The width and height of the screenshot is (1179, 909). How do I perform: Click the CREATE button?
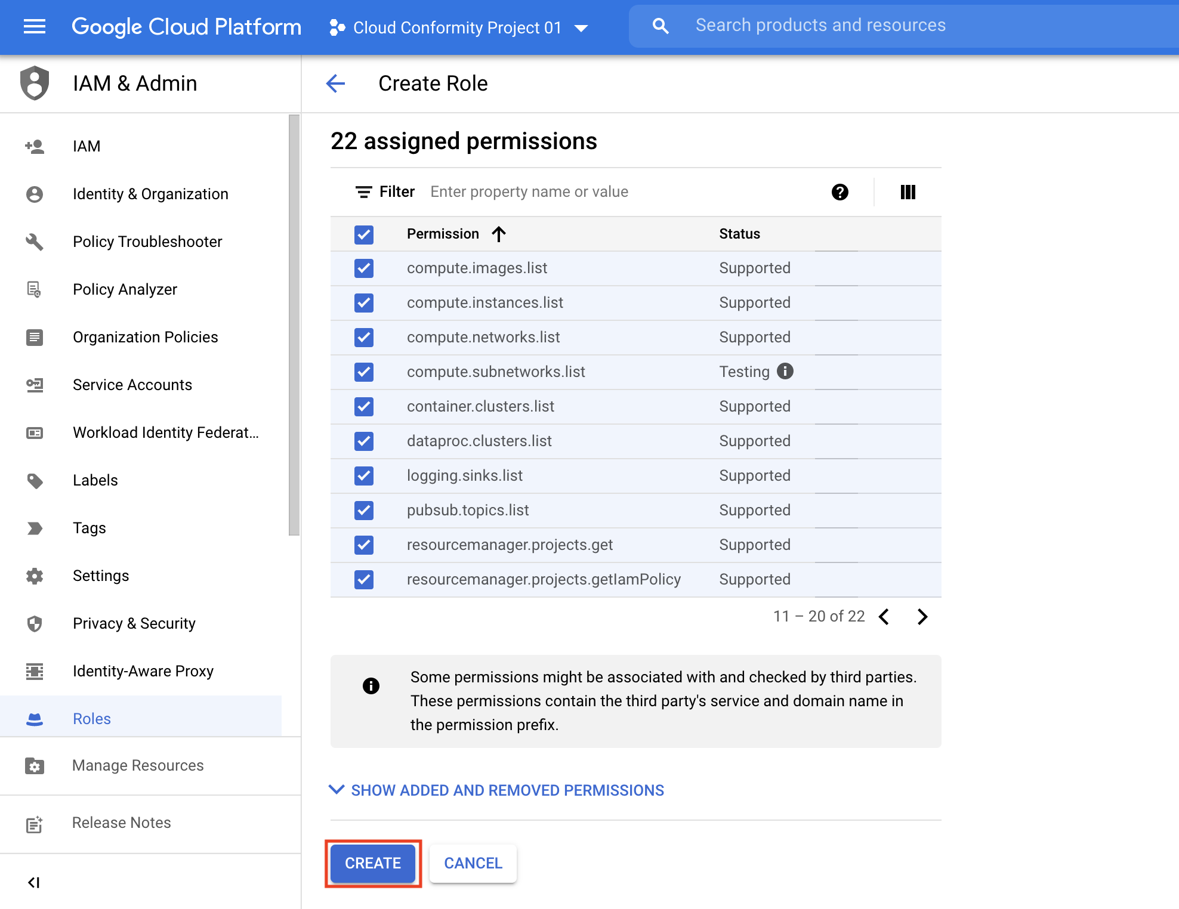[373, 863]
